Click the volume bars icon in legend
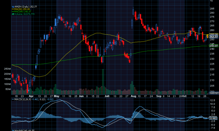 [13, 14]
